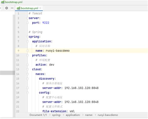Viewport: 148px width, 119px height.
Task: Place cursor on port value 9222
Action: point(46,23)
